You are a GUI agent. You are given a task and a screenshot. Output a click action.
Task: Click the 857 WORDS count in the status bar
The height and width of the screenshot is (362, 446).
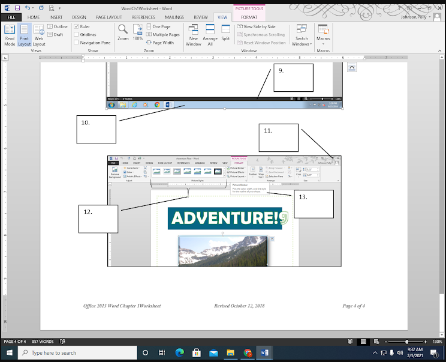[x=43, y=342]
